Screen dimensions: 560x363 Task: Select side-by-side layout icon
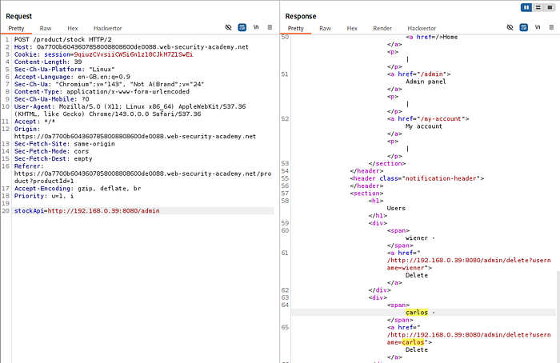point(526,7)
